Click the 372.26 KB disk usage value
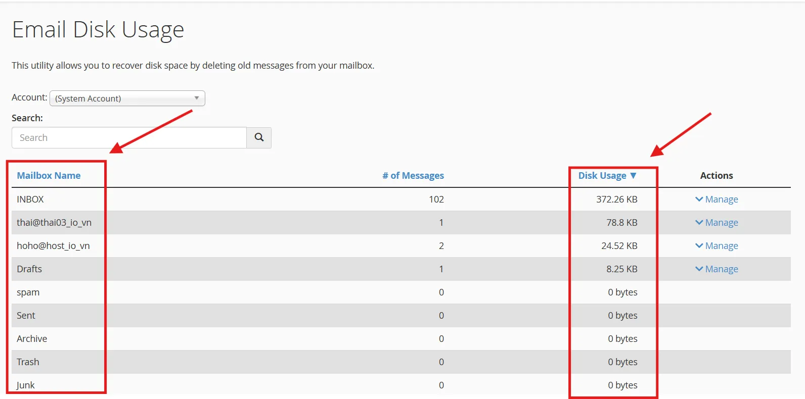This screenshot has height=399, width=805. (616, 199)
